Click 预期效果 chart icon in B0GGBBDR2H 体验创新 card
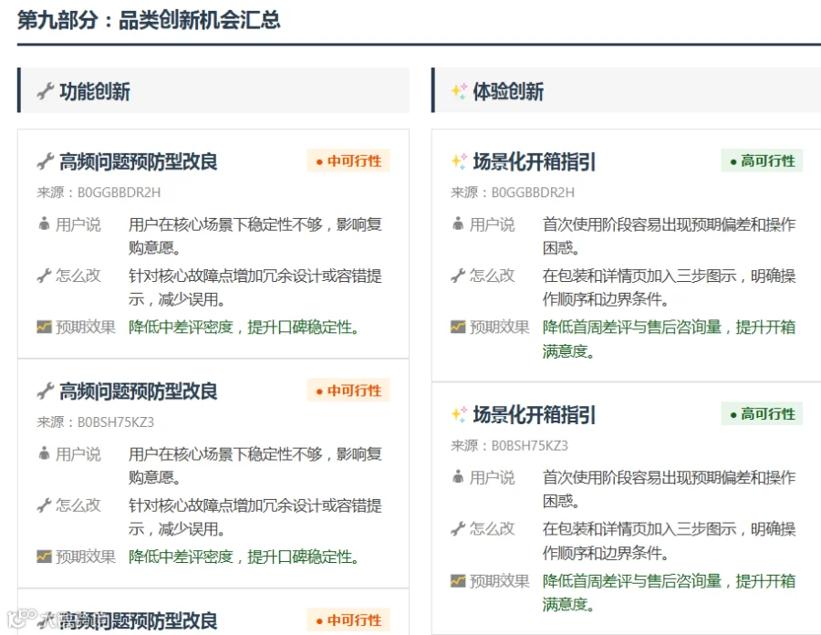This screenshot has height=635, width=821. pos(458,327)
